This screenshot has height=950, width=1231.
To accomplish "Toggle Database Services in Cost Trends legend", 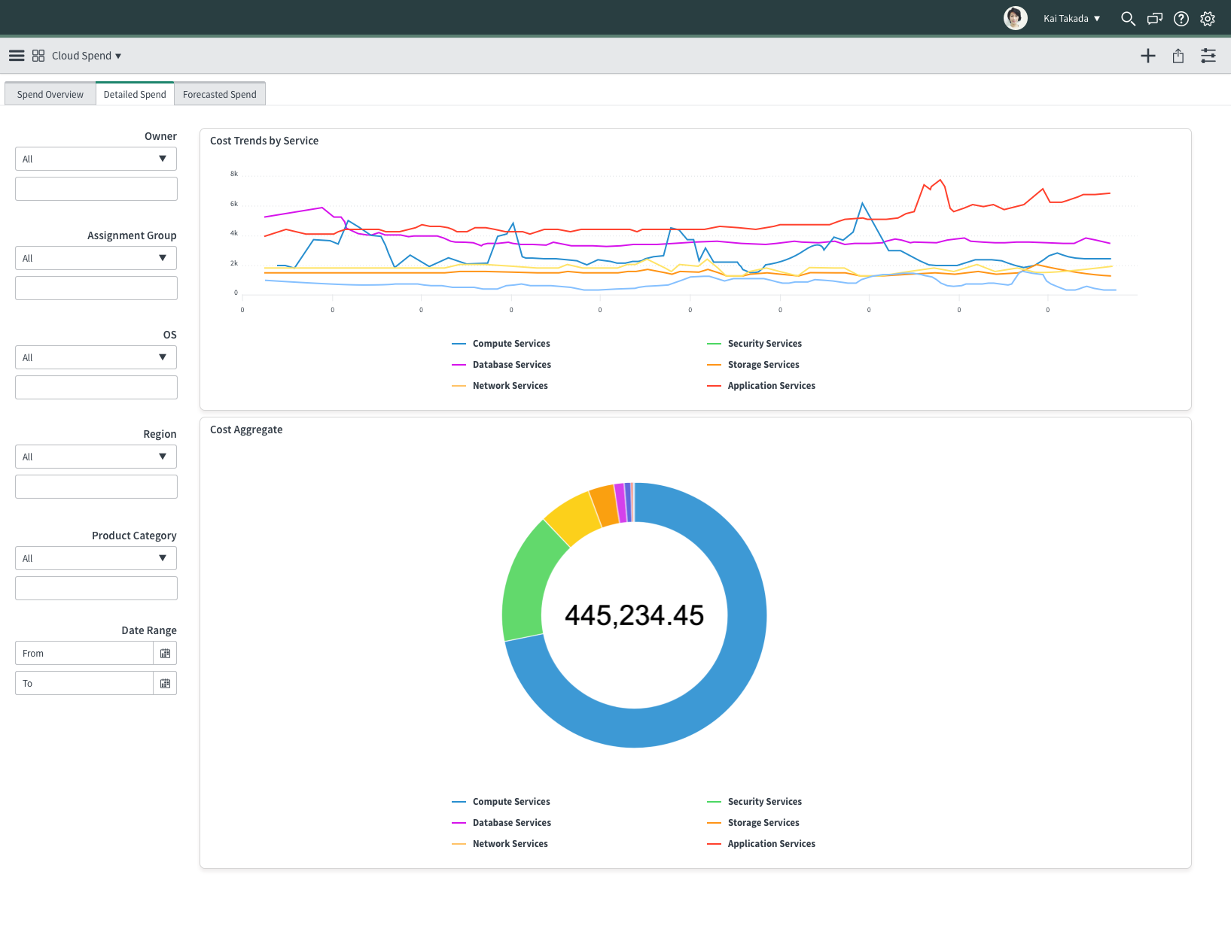I will click(x=501, y=365).
